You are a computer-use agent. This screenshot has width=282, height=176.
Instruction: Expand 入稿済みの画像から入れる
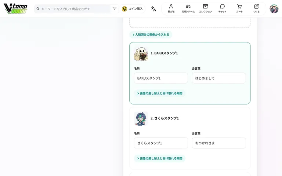151,35
